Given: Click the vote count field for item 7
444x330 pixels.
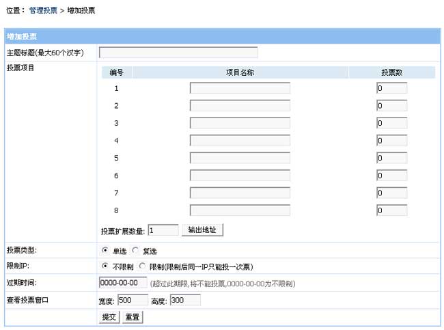Looking at the screenshot, I should click(391, 193).
